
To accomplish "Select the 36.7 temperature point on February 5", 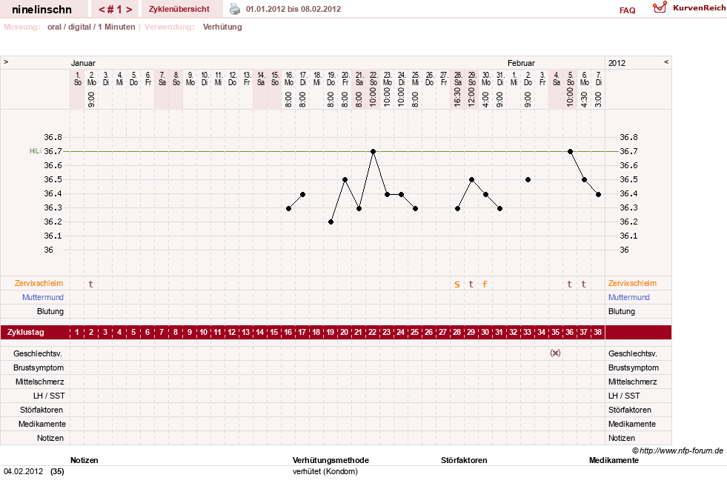I will (x=571, y=152).
